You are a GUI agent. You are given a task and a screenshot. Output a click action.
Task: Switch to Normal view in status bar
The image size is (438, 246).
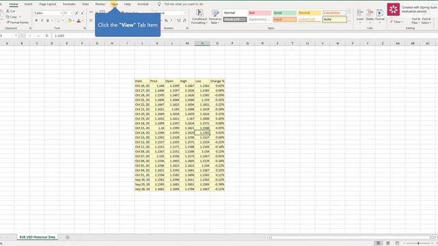tap(378, 243)
